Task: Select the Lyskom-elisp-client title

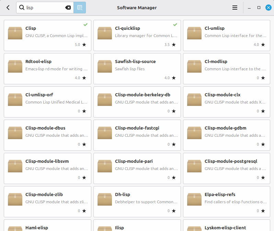Action: tap(225, 228)
